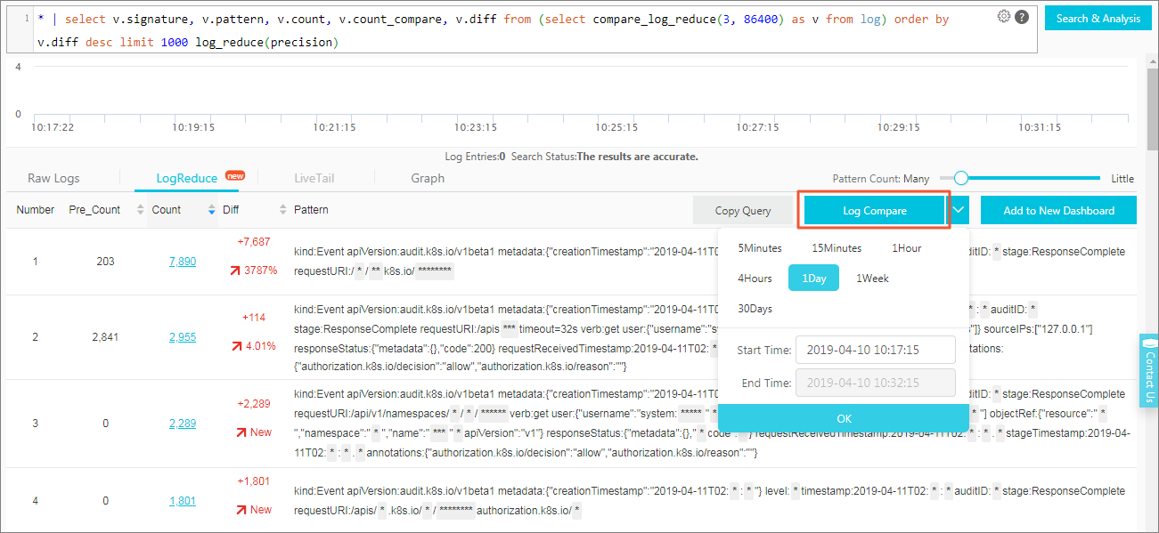Open the LiveTail tab
Viewport: 1159px width, 533px height.
click(x=314, y=178)
